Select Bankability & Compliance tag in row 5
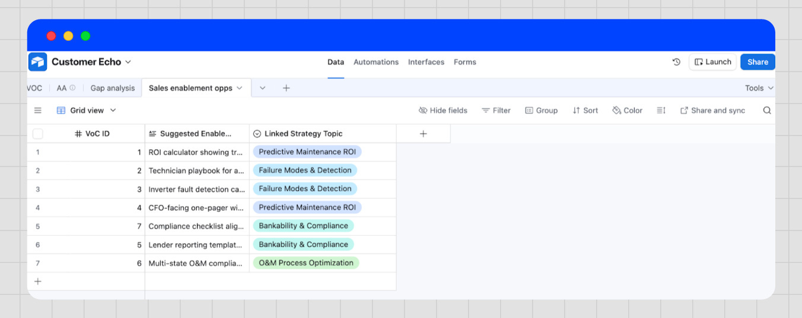 303,226
